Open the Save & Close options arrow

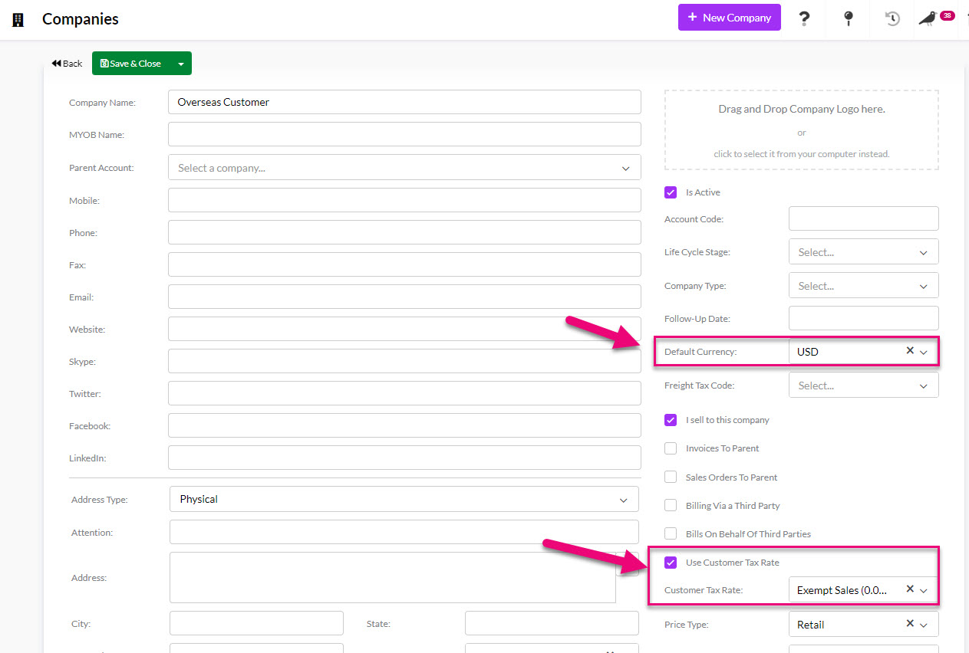pos(180,63)
